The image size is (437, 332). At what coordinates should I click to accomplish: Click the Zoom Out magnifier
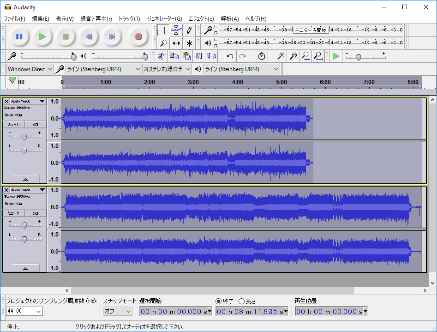(x=293, y=56)
